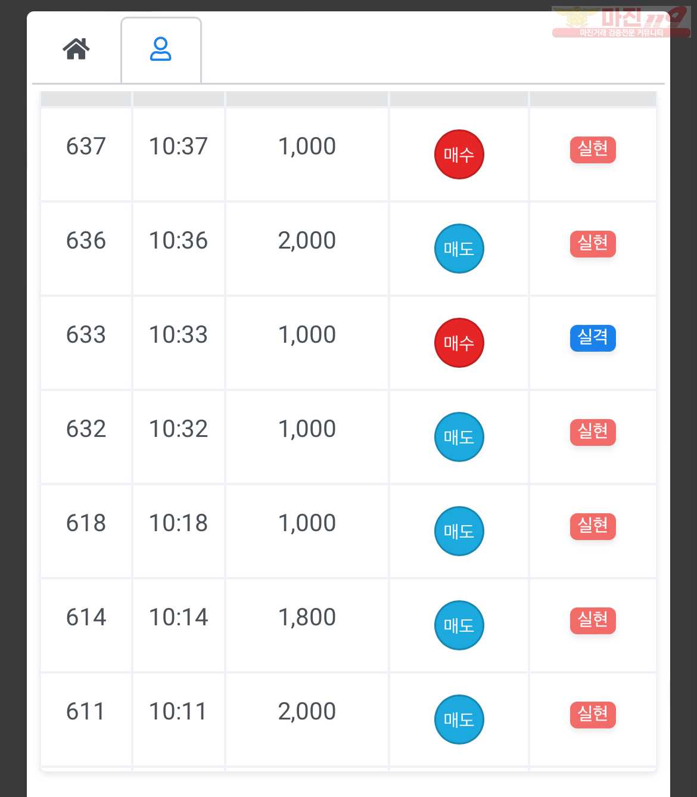Click the blue 매도 circle in row 636
Viewport: 697px width, 797px height.
click(x=459, y=249)
